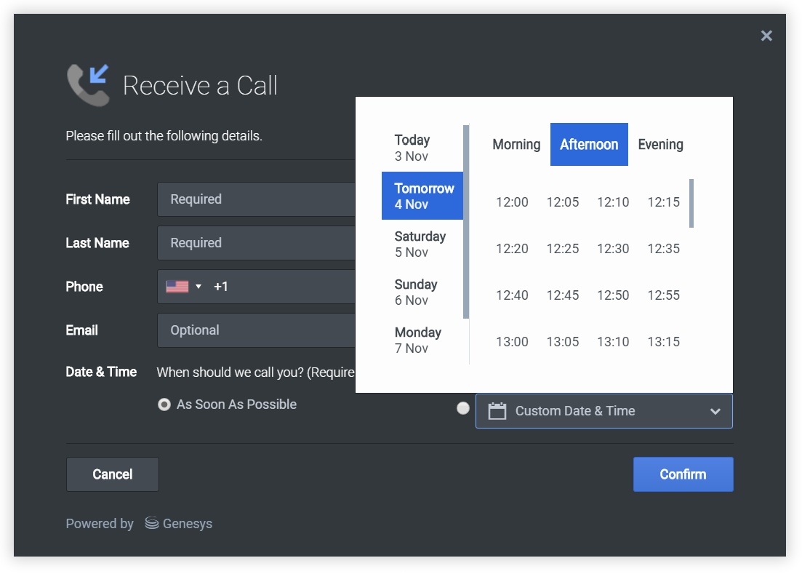Switch to the Morning tab

(x=516, y=145)
